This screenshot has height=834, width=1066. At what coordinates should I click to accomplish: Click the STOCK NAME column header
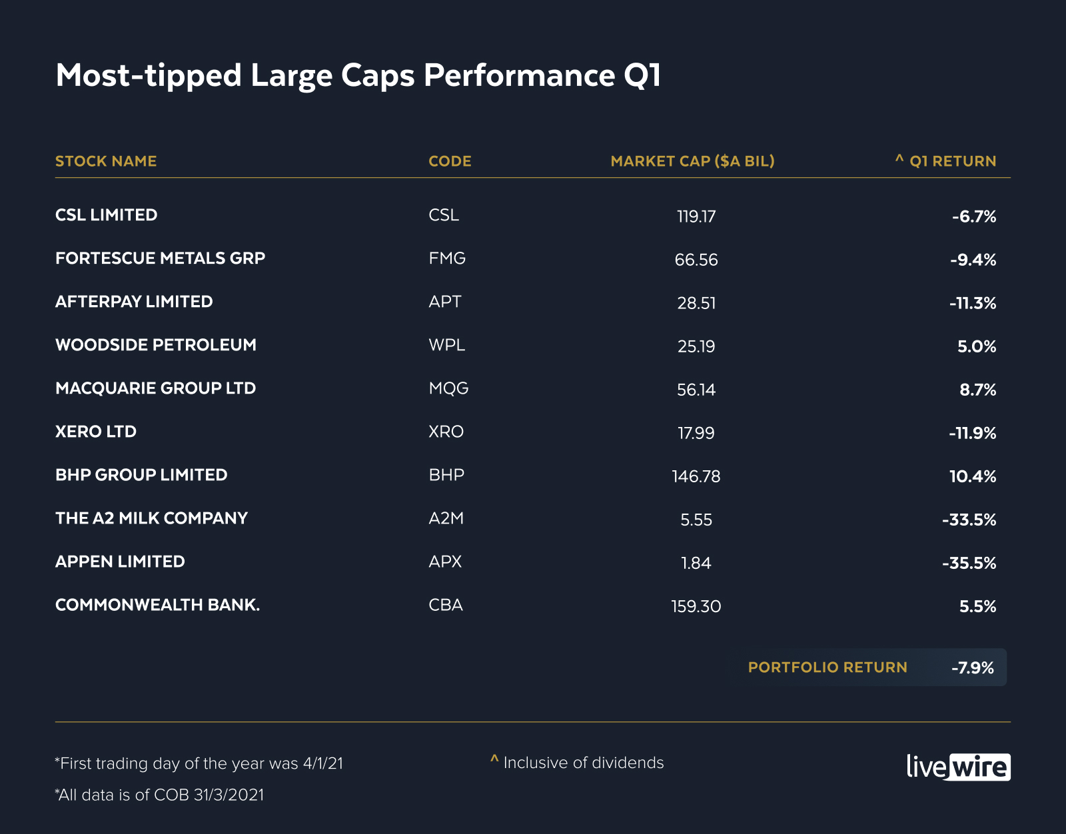[x=106, y=161]
